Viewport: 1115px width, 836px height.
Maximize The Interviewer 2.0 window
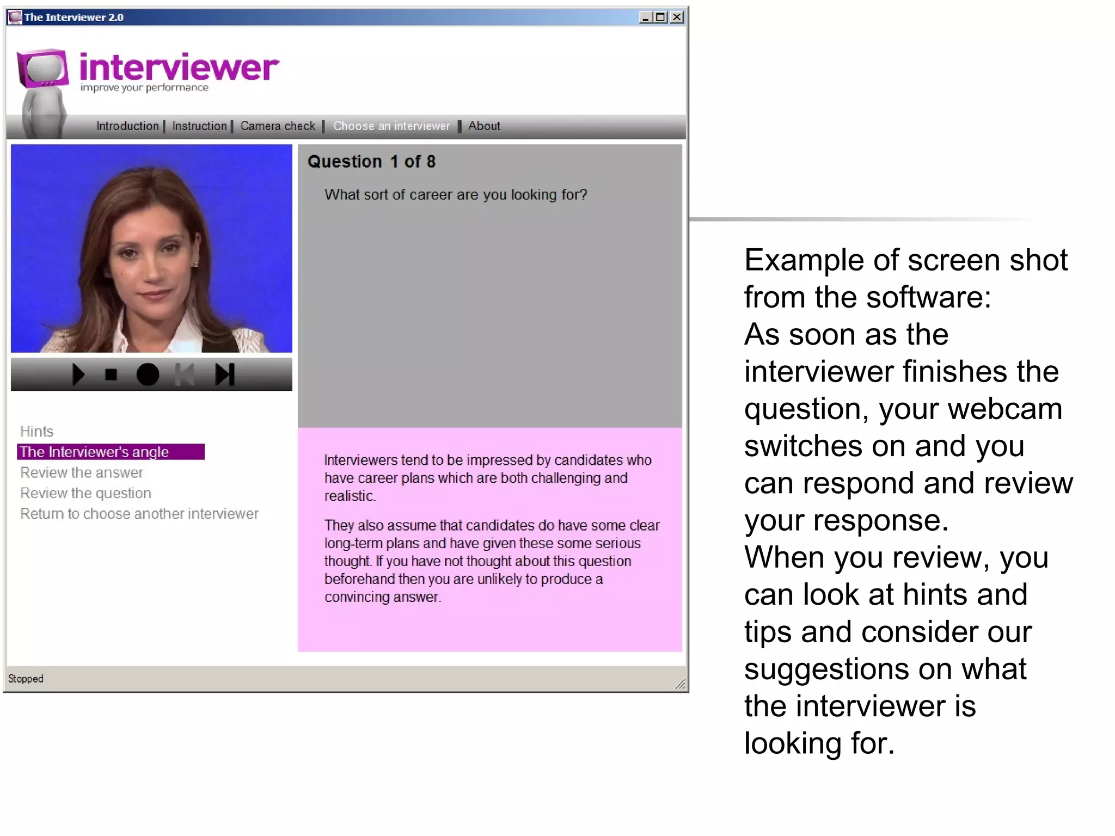660,17
